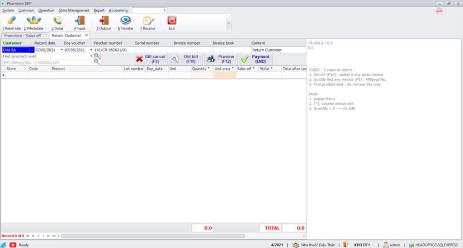The width and height of the screenshot is (463, 248).
Task: Open the Store Management menu
Action: [x=74, y=10]
